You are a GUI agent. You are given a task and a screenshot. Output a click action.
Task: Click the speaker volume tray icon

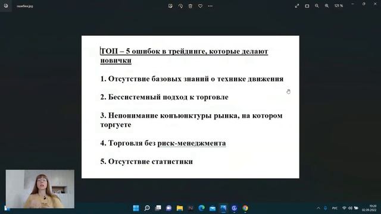pyautogui.click(x=350, y=208)
